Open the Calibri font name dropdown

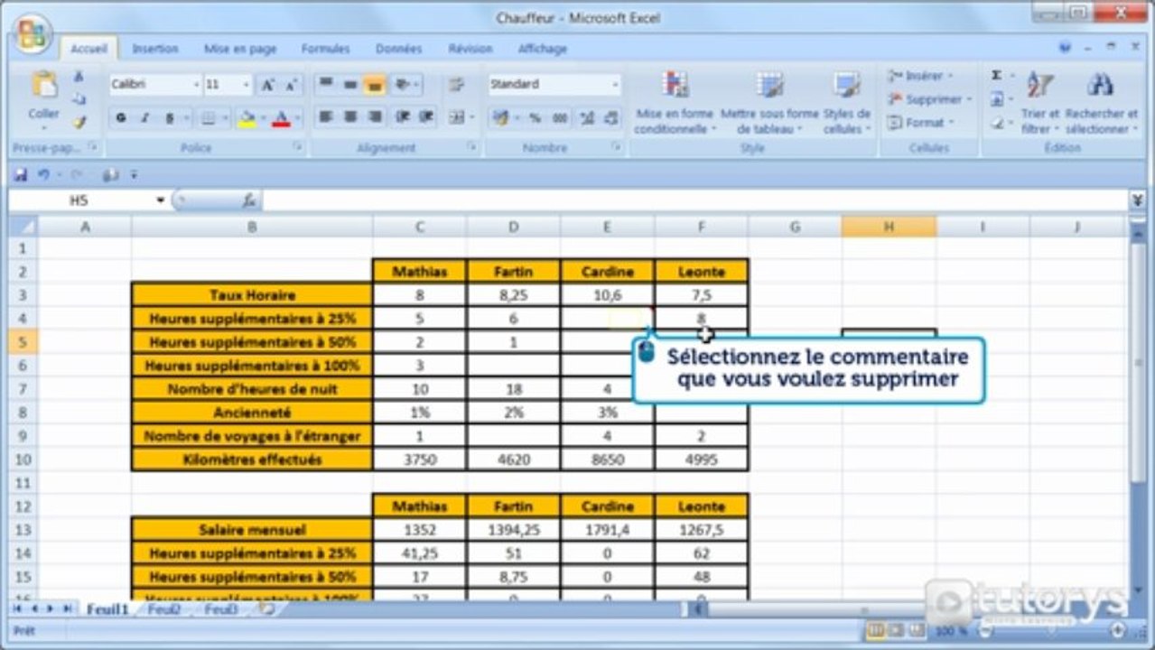197,85
